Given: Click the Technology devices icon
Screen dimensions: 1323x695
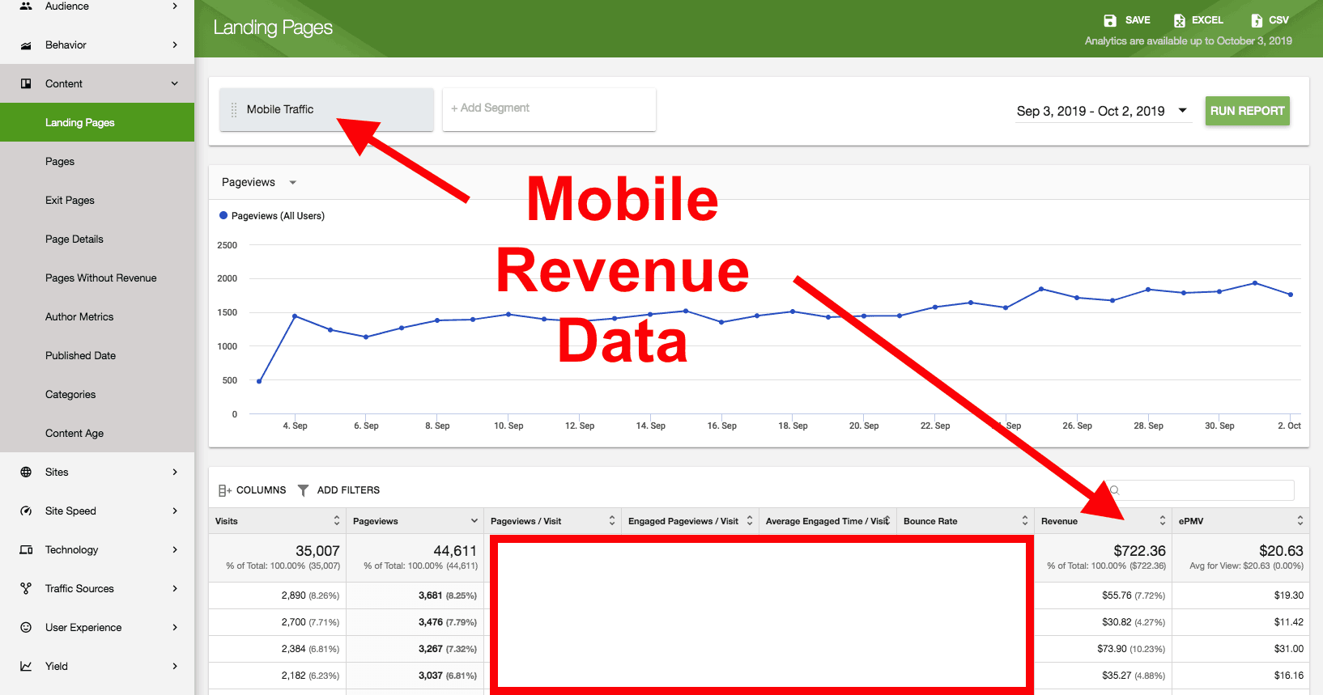Looking at the screenshot, I should point(26,549).
